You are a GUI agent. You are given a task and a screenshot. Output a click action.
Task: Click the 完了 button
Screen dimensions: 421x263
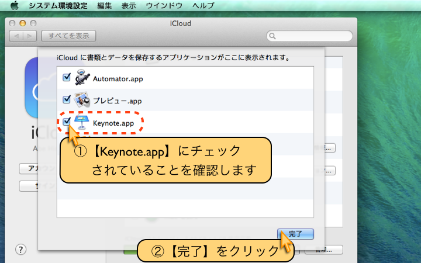click(295, 234)
